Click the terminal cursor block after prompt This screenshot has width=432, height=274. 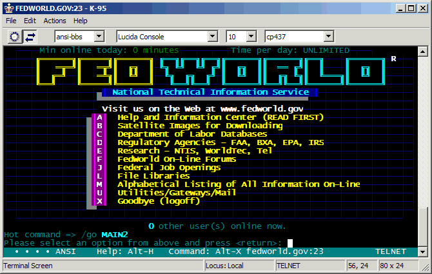tap(290, 243)
